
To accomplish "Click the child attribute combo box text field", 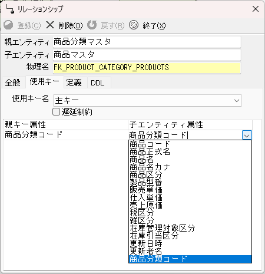I will [185, 135].
